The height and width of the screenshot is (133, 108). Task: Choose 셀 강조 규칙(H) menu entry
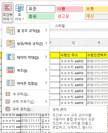(26, 31)
